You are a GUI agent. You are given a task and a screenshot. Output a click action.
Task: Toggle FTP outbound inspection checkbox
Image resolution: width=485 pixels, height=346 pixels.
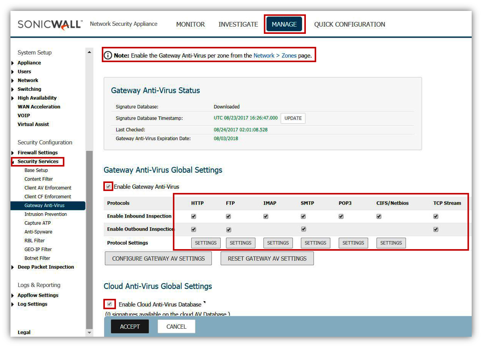[229, 230]
